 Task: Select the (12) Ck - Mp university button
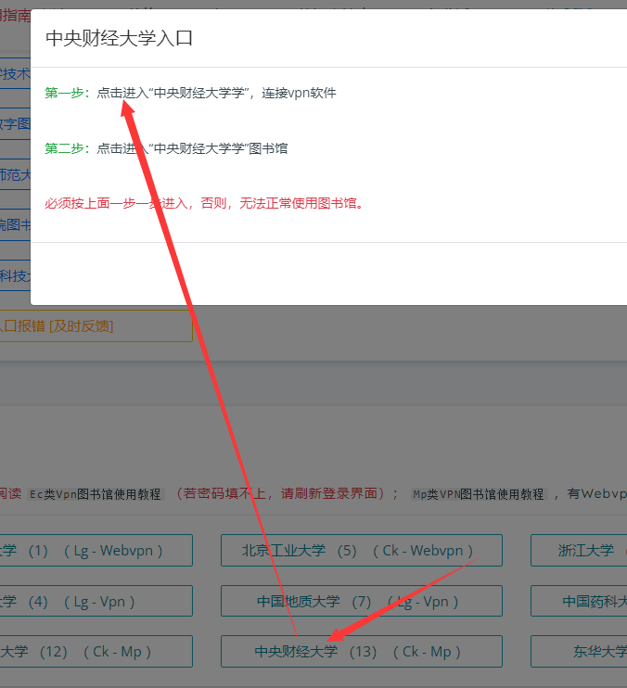coord(93,651)
